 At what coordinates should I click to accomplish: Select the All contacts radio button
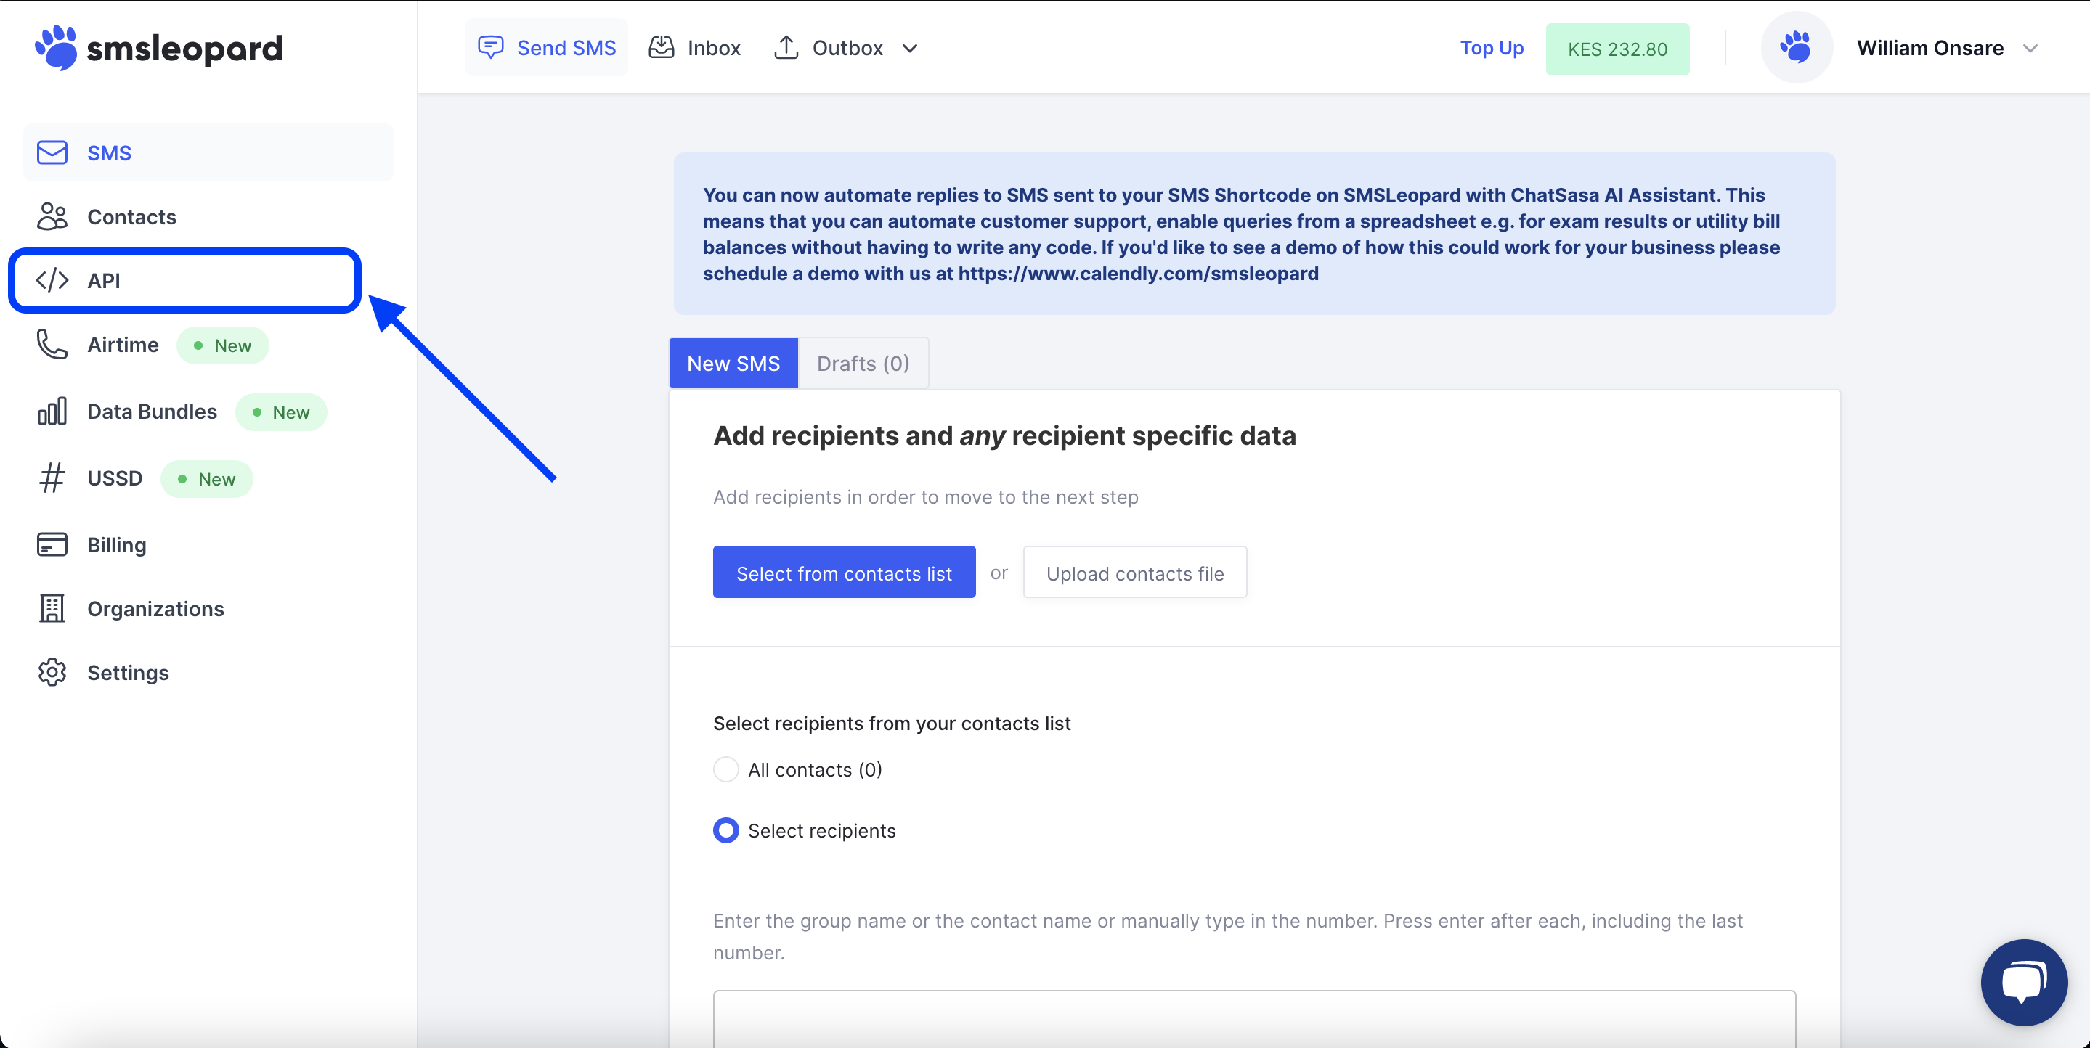[726, 770]
